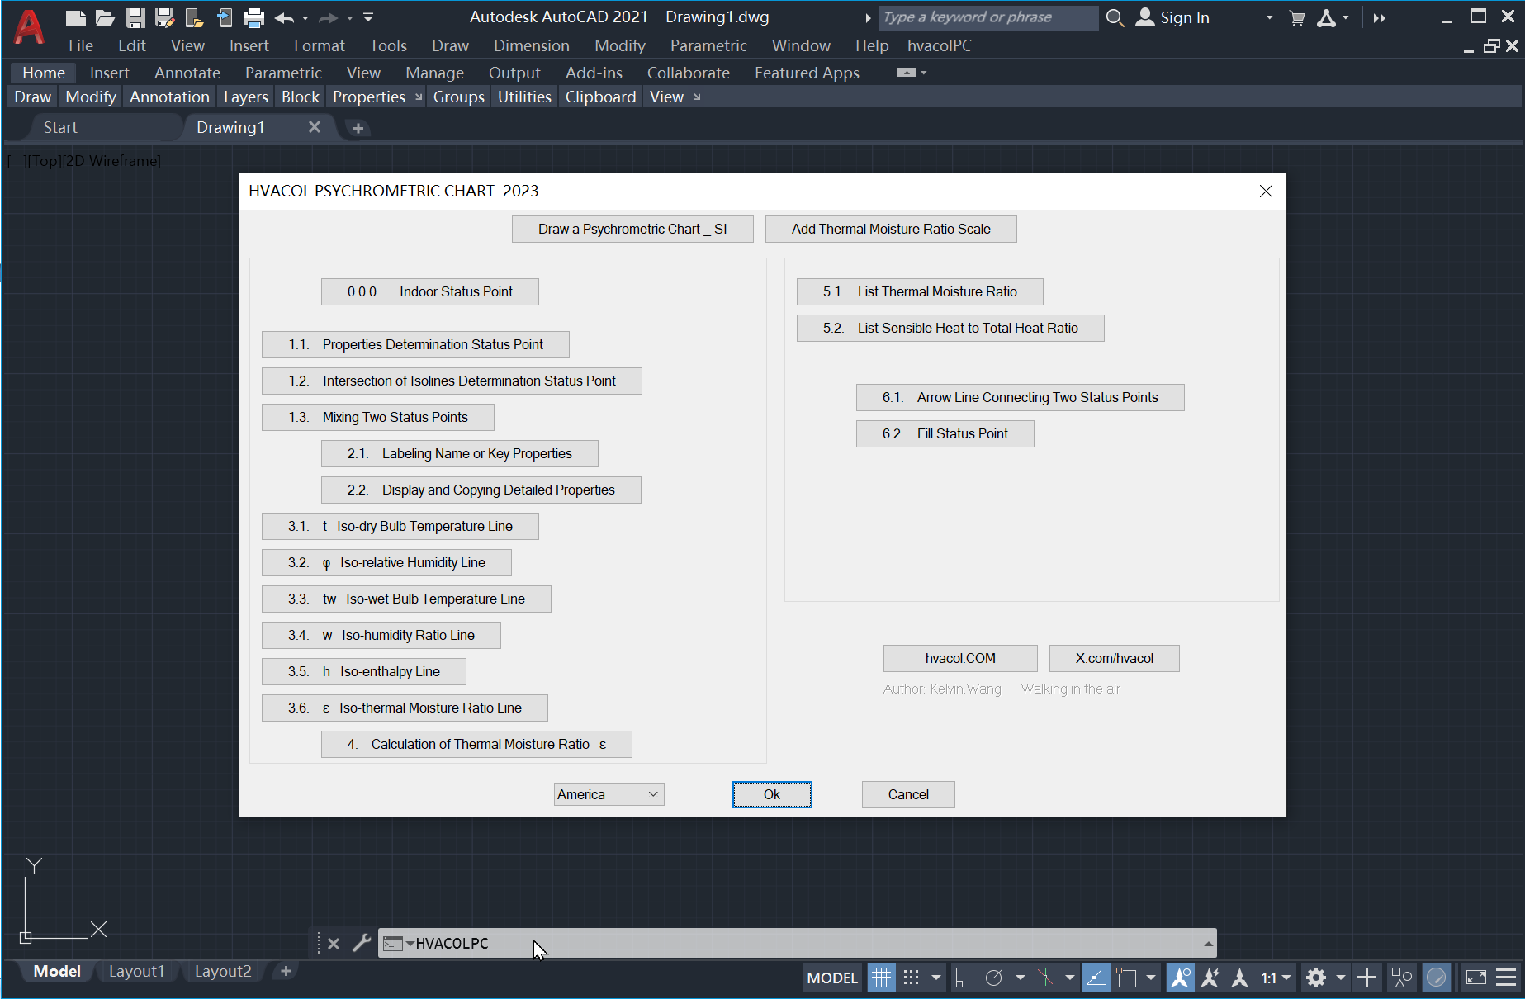Image resolution: width=1525 pixels, height=999 pixels.
Task: Open the AutoCAD application menu logo
Action: point(29,26)
